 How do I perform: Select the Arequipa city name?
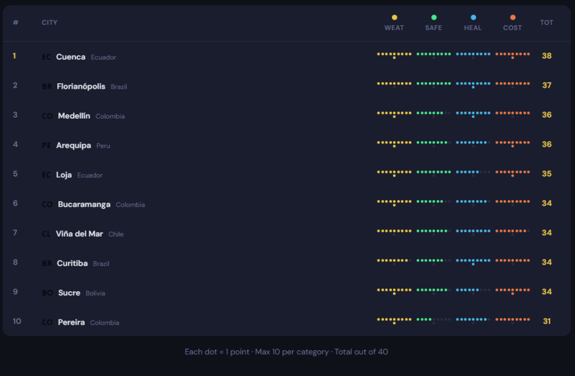[74, 146]
